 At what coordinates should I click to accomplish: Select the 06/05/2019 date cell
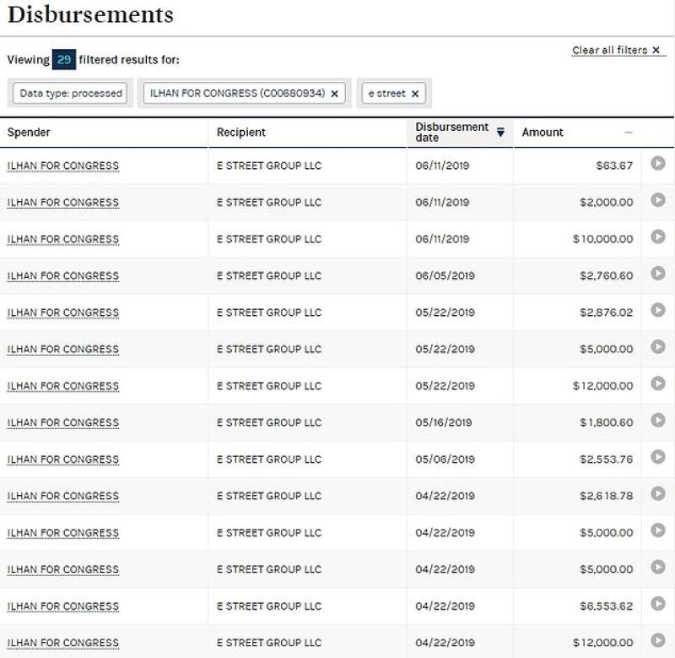(x=445, y=275)
